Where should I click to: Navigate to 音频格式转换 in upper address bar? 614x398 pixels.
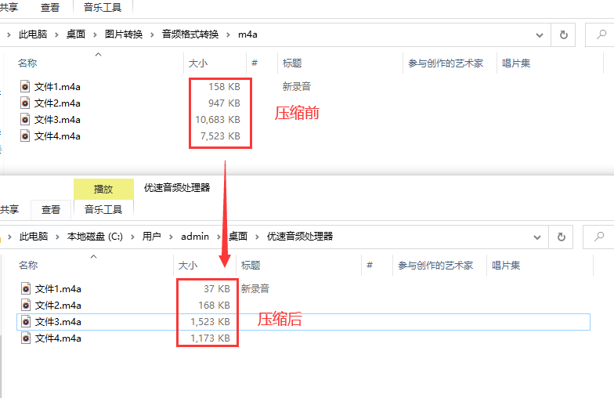[190, 34]
